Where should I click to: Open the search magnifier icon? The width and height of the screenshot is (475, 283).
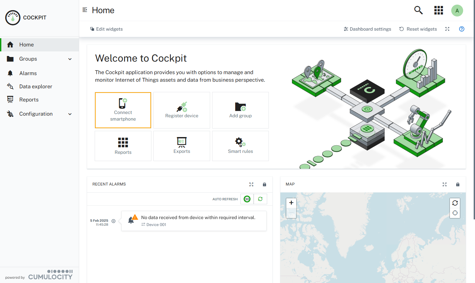418,10
